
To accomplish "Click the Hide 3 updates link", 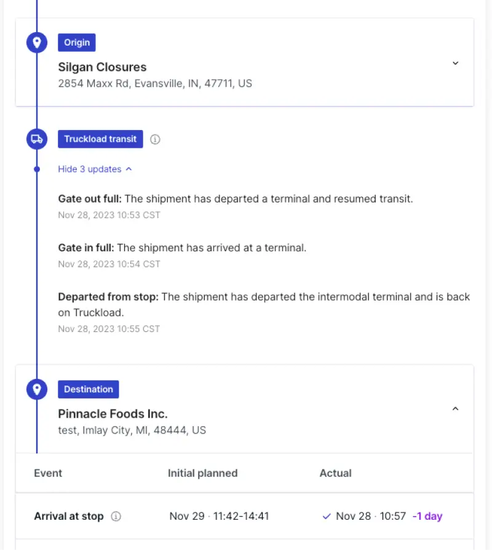I will pos(90,169).
